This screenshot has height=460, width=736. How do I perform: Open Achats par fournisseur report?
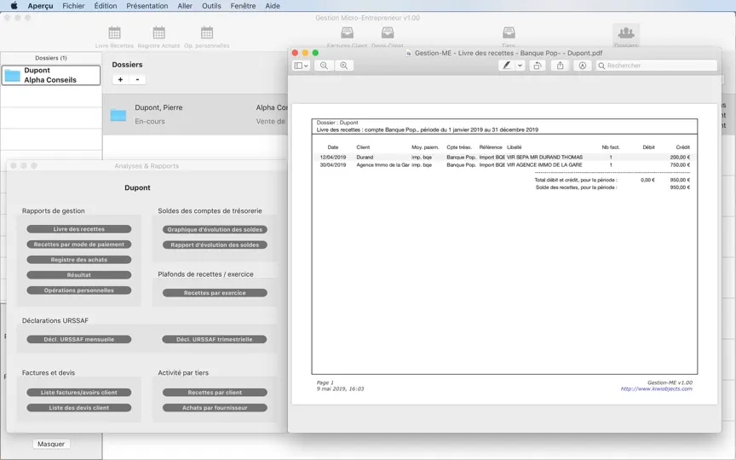pyautogui.click(x=215, y=408)
